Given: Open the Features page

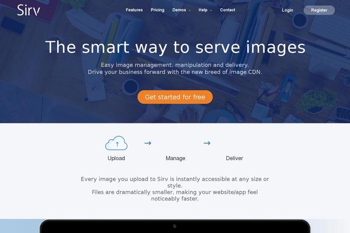Looking at the screenshot, I should point(134,10).
